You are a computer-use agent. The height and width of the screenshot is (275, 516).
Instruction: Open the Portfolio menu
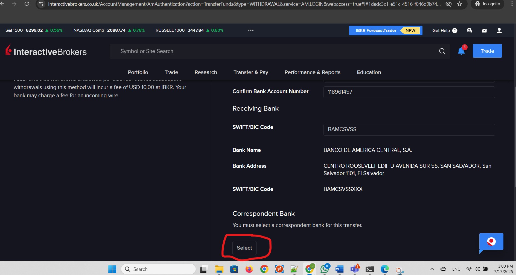pyautogui.click(x=138, y=72)
